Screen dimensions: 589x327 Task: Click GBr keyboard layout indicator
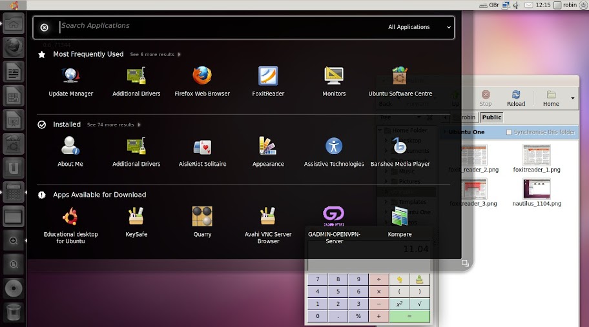click(x=489, y=5)
